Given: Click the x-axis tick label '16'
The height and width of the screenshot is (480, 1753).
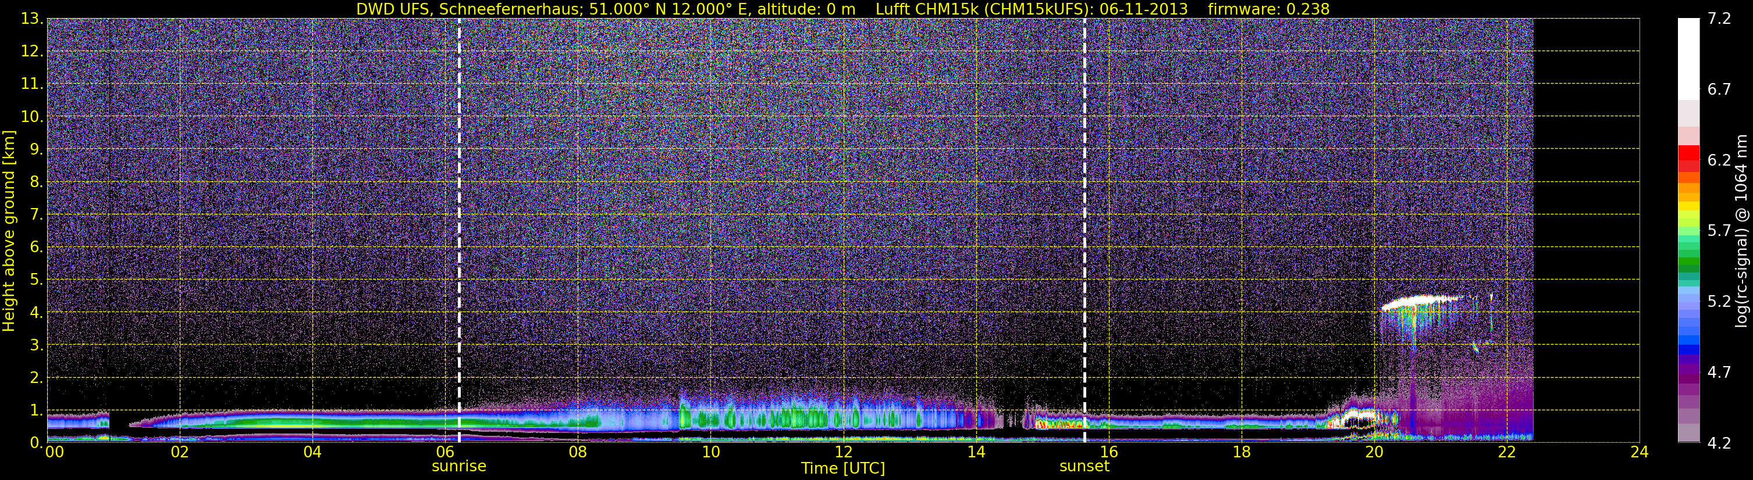Looking at the screenshot, I should [x=1108, y=452].
